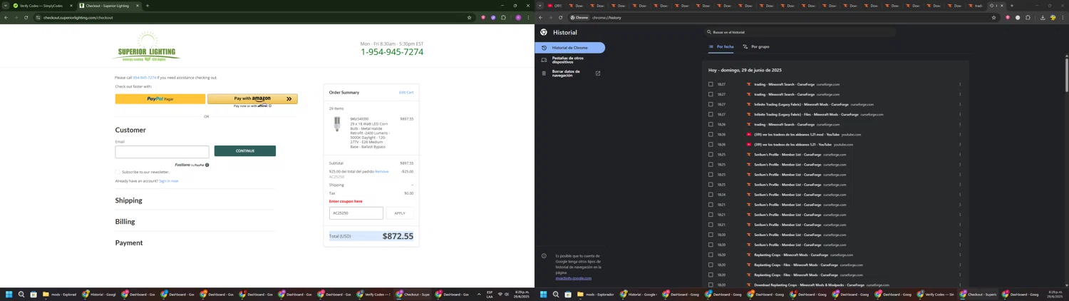
Task: Check the Subscribe to our newsletter box
Action: pos(118,172)
